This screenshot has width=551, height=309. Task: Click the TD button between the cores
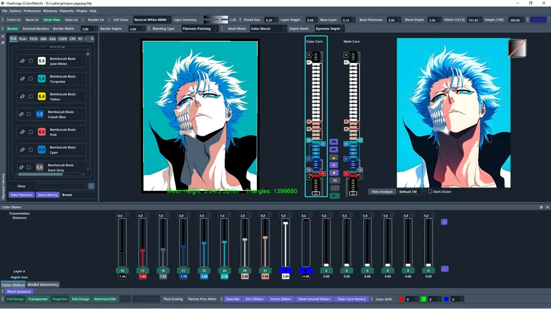(x=334, y=180)
